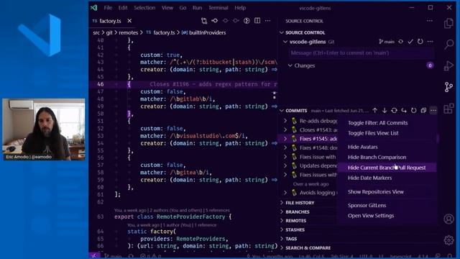This screenshot has width=460, height=259.
Task: Open the Edit menu
Action: pyautogui.click(x=123, y=8)
